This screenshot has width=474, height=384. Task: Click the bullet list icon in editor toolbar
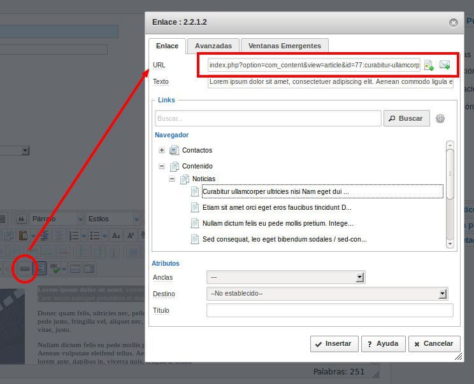95,235
